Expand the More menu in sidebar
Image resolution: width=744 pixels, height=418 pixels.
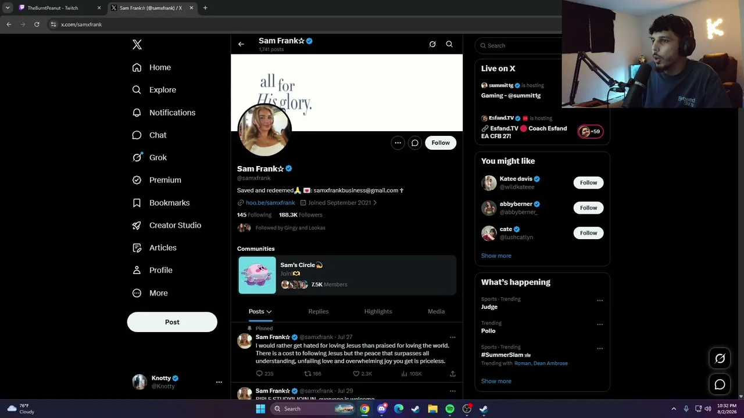coord(150,293)
